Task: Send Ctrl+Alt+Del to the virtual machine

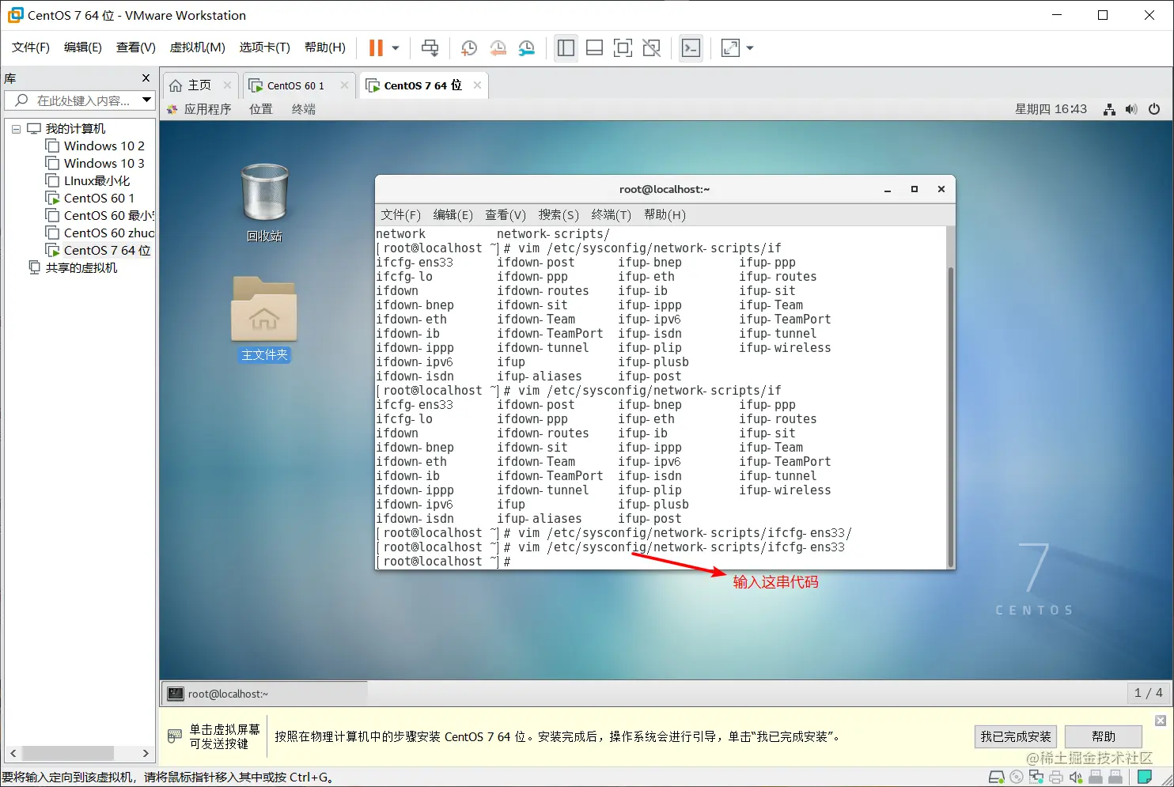Action: [x=430, y=48]
